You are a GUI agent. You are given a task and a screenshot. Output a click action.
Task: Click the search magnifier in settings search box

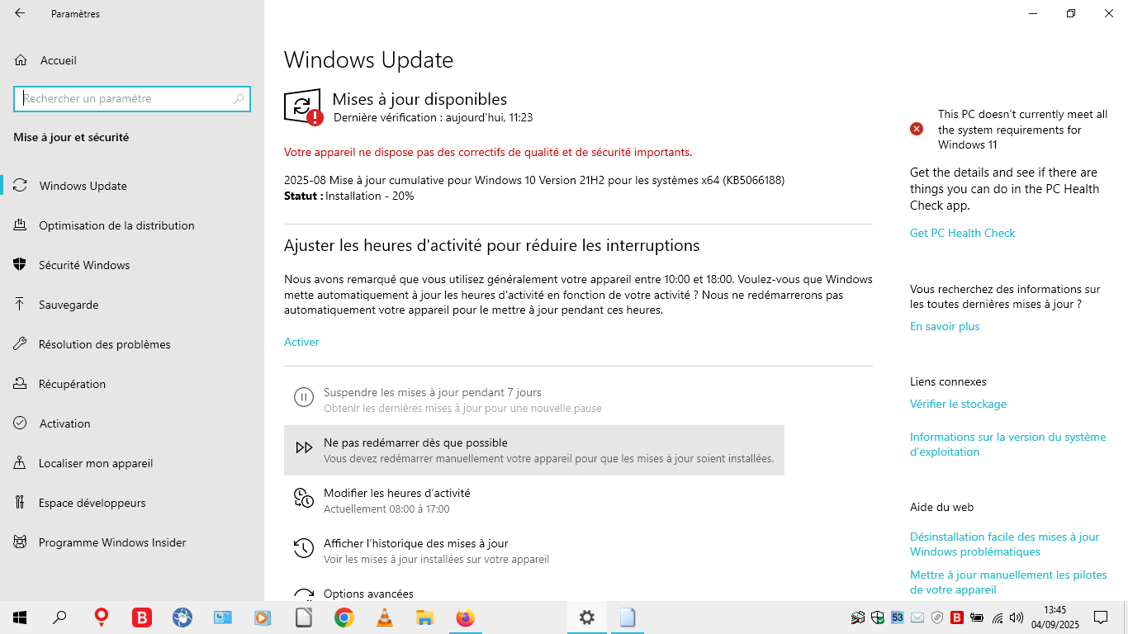[x=239, y=98]
